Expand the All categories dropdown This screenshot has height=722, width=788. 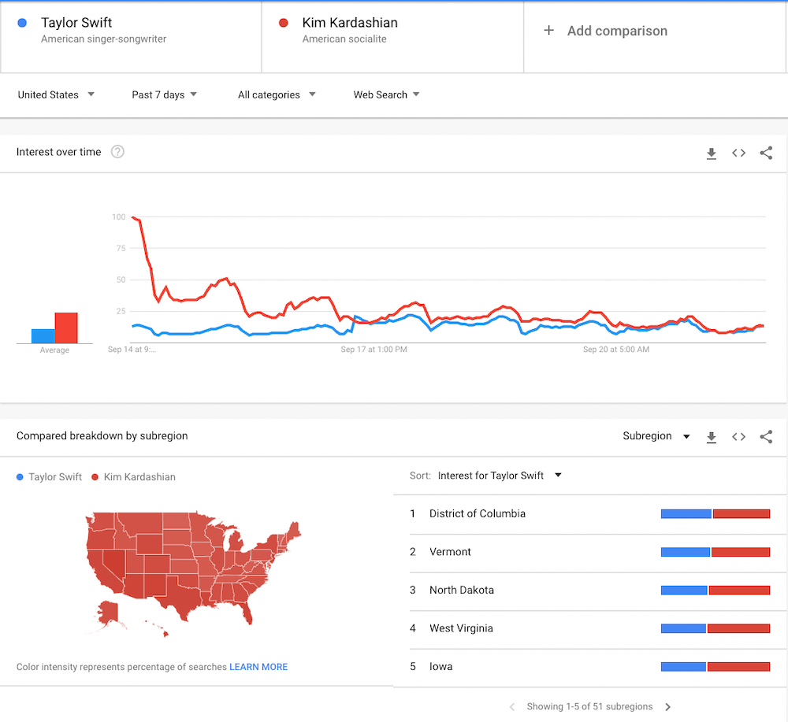[277, 95]
